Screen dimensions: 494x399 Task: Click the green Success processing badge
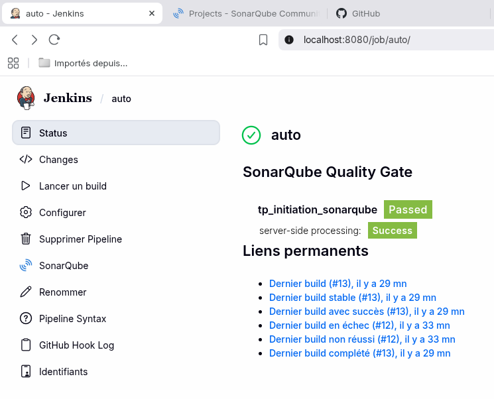(x=393, y=230)
